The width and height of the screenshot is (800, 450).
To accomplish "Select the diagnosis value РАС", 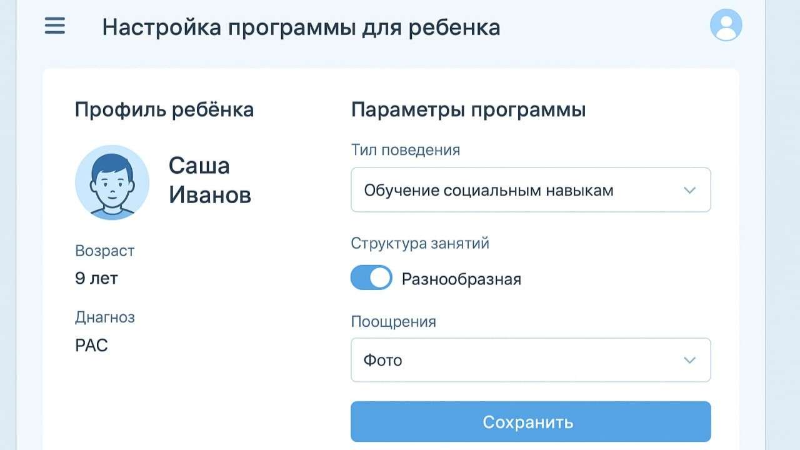I will (x=91, y=345).
